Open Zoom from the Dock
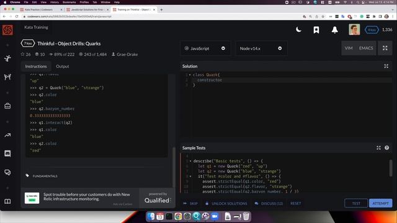This screenshot has height=223, width=397. coord(215,216)
